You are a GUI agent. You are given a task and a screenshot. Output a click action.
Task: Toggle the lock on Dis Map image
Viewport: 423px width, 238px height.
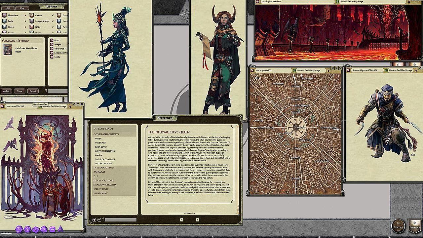pyautogui.click(x=328, y=70)
